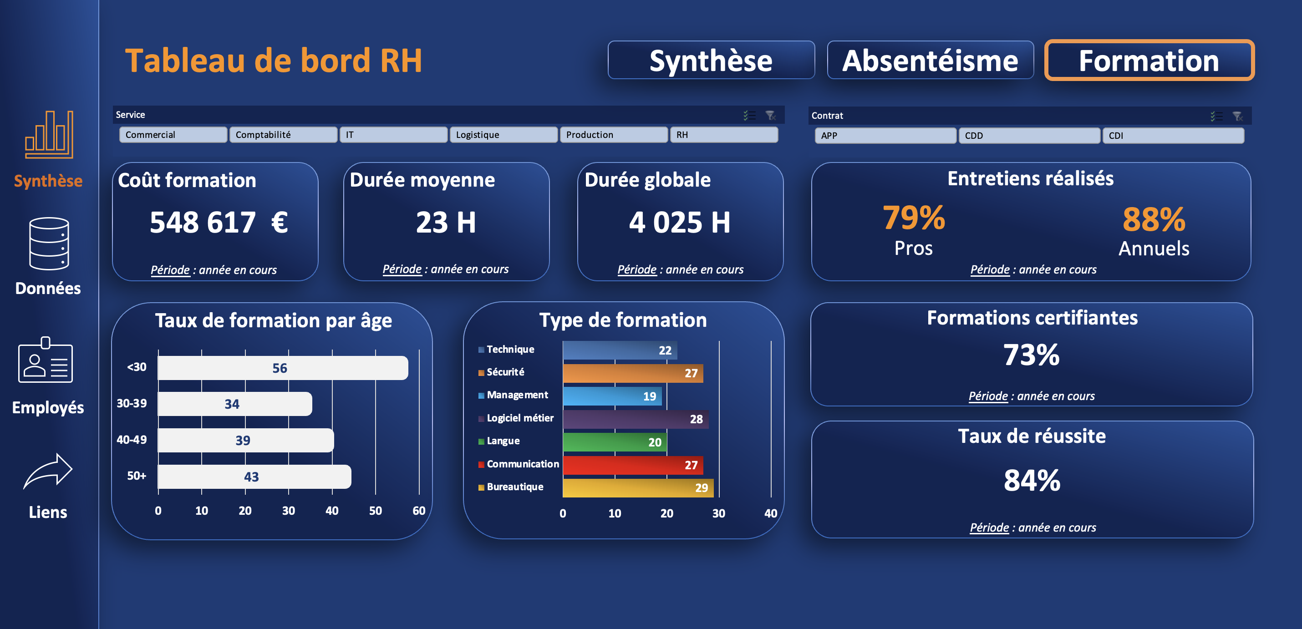Image resolution: width=1302 pixels, height=629 pixels.
Task: Switch to the Synthèse tab at the top
Action: pos(711,61)
